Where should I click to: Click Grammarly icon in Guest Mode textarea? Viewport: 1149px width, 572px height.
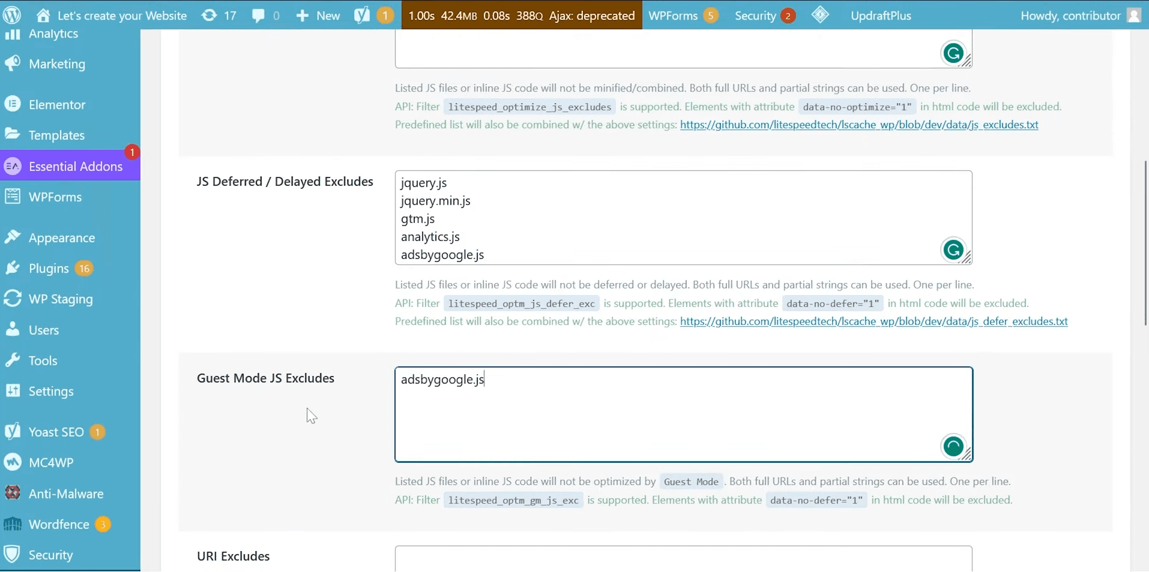[953, 447]
